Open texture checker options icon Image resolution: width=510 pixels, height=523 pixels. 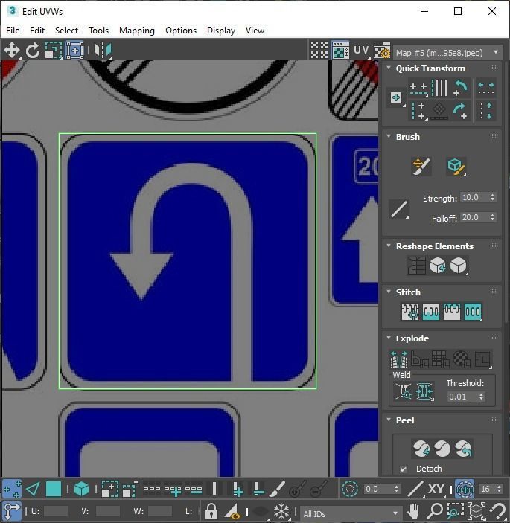[382, 50]
